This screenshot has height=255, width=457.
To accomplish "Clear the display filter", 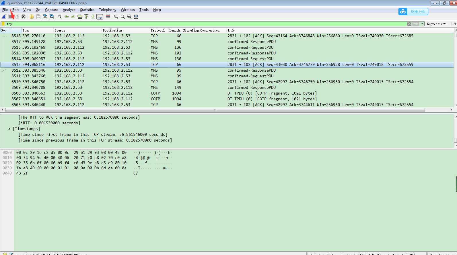I will pyautogui.click(x=409, y=24).
